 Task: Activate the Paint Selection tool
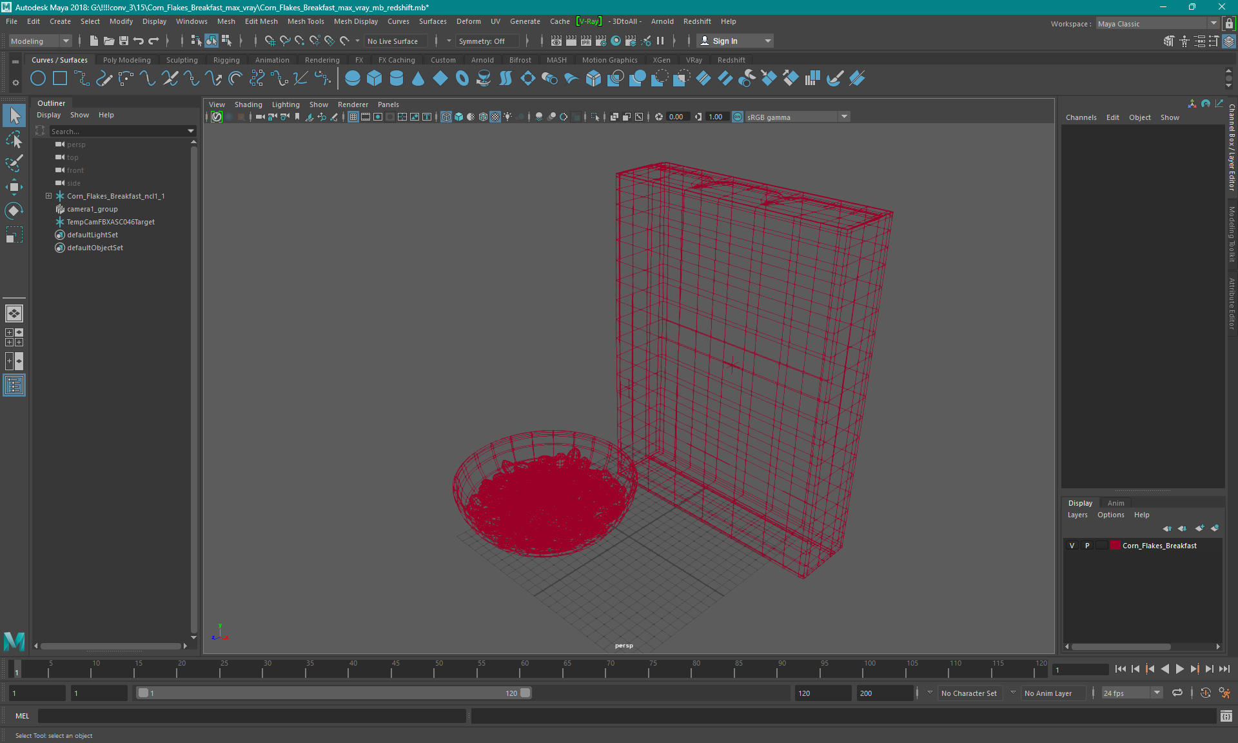[x=14, y=163]
